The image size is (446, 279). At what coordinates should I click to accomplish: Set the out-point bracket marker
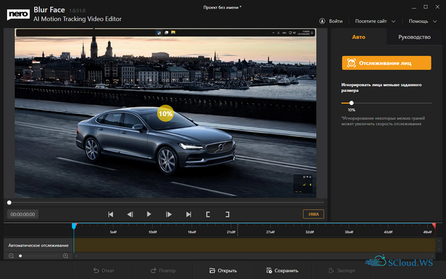pos(227,215)
